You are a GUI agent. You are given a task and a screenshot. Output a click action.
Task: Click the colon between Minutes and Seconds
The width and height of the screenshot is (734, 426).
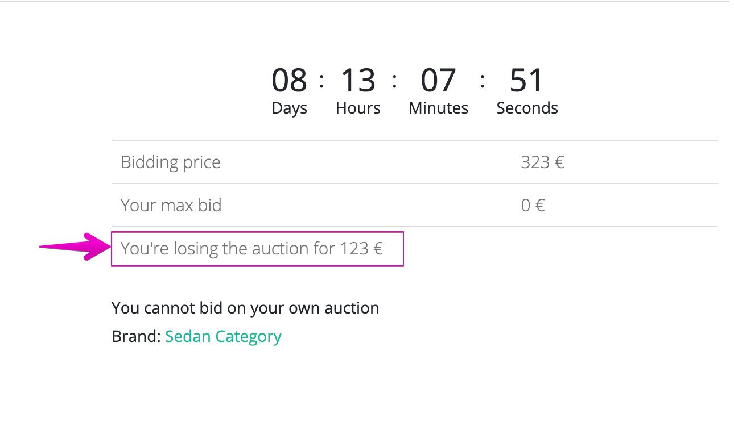482,80
